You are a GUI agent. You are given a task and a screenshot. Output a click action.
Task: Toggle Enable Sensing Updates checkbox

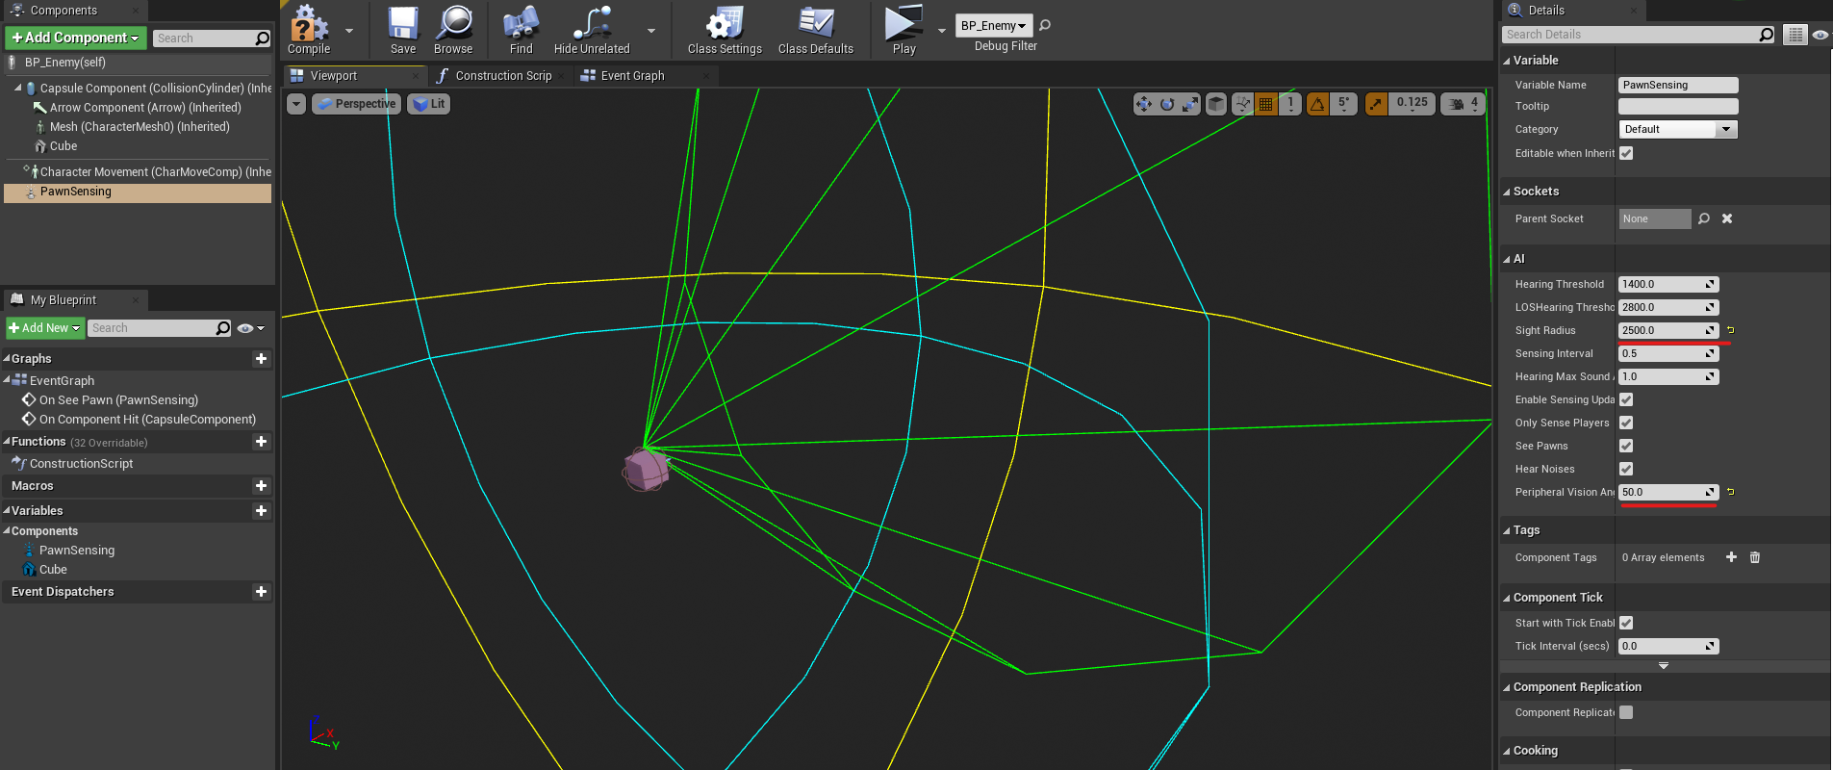(x=1626, y=399)
